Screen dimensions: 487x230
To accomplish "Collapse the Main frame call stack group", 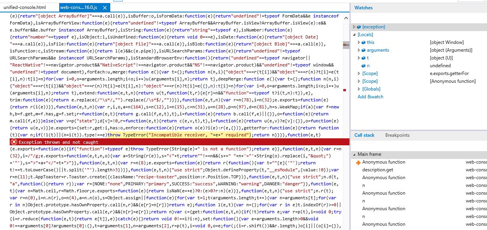I will pyautogui.click(x=354, y=154).
